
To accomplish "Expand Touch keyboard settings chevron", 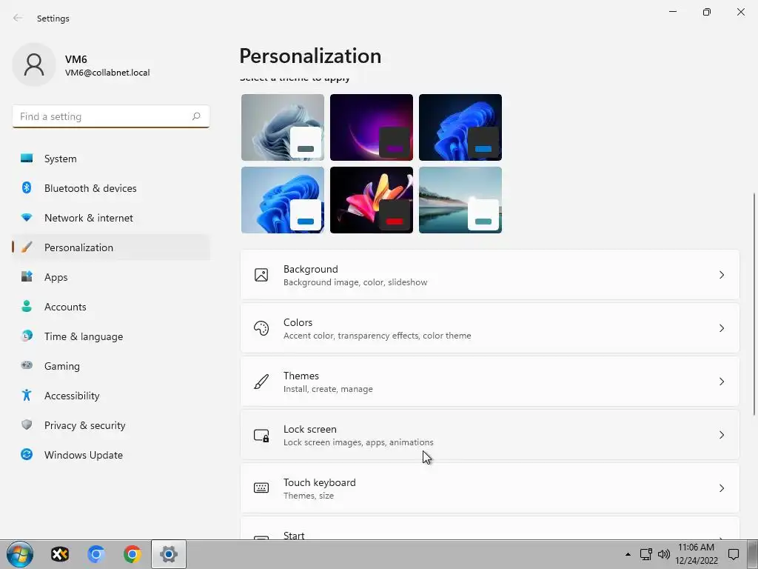I will [x=721, y=488].
